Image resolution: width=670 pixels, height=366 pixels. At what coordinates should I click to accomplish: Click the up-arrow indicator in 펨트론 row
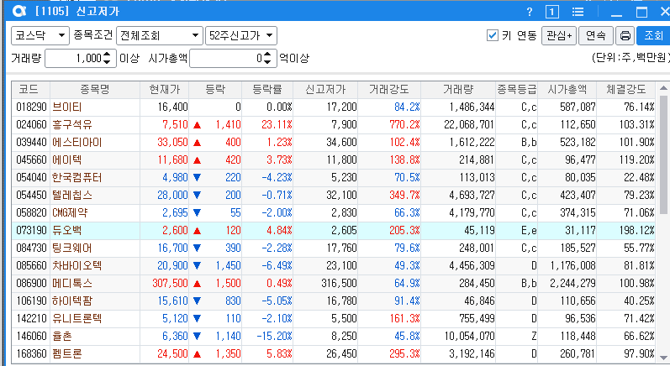pos(197,354)
